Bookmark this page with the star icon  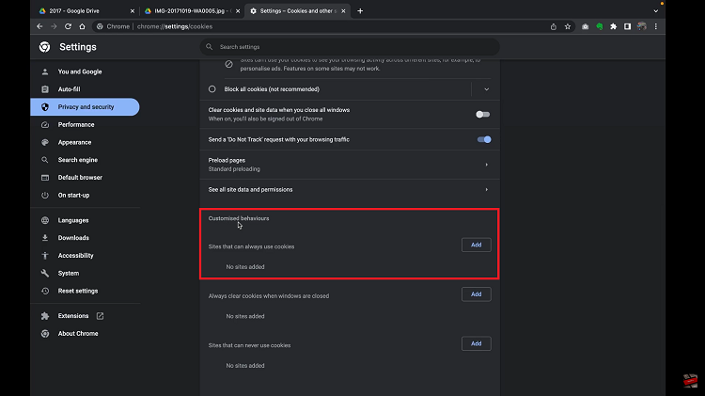568,26
